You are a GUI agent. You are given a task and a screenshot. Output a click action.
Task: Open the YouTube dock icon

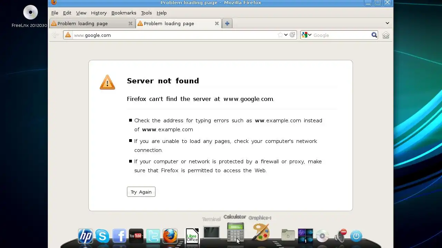click(136, 236)
